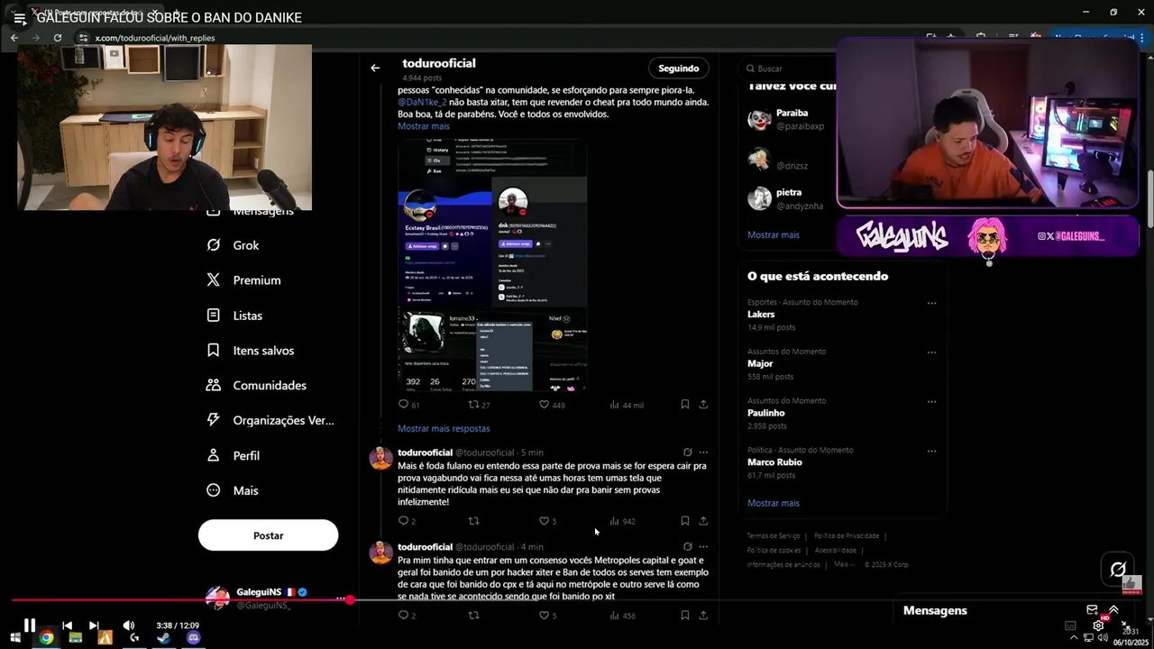Image resolution: width=1154 pixels, height=649 pixels.
Task: Show hidden system tray icons
Action: (x=1076, y=638)
